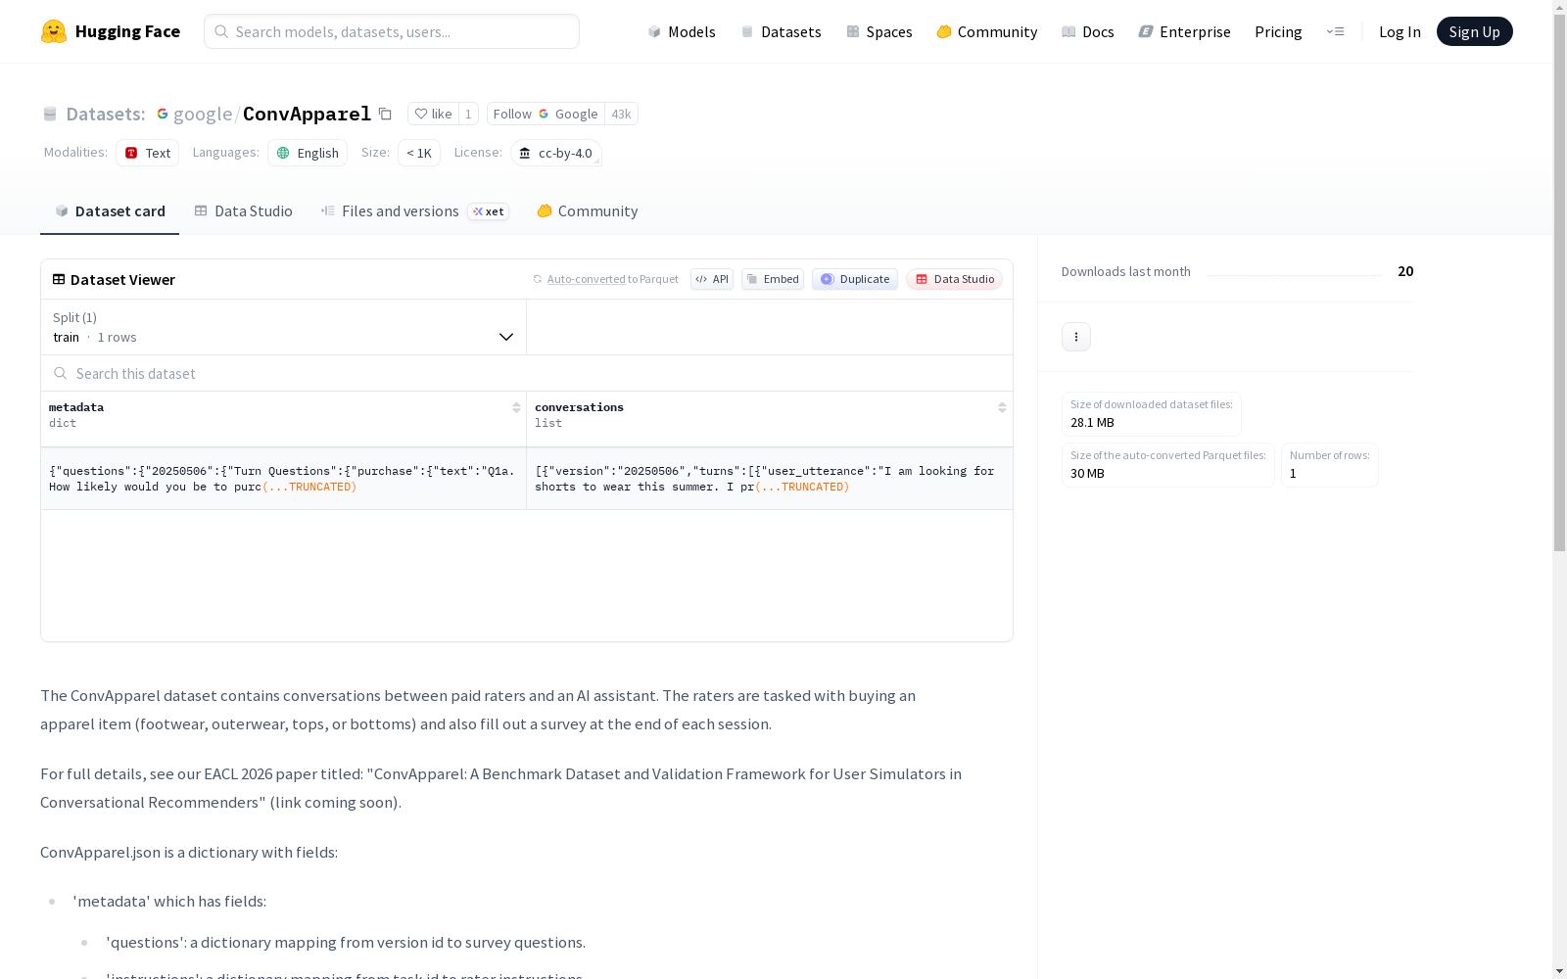
Task: Open the extra navigation menu icon
Action: click(x=1335, y=31)
